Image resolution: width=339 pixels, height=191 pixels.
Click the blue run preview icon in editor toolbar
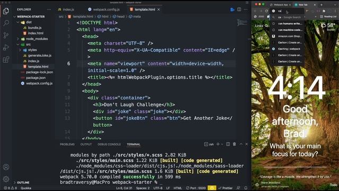(232, 10)
